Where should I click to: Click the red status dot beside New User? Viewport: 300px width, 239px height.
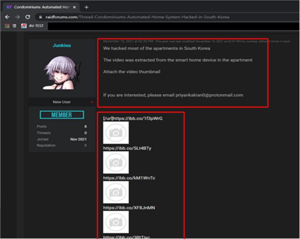click(x=92, y=102)
